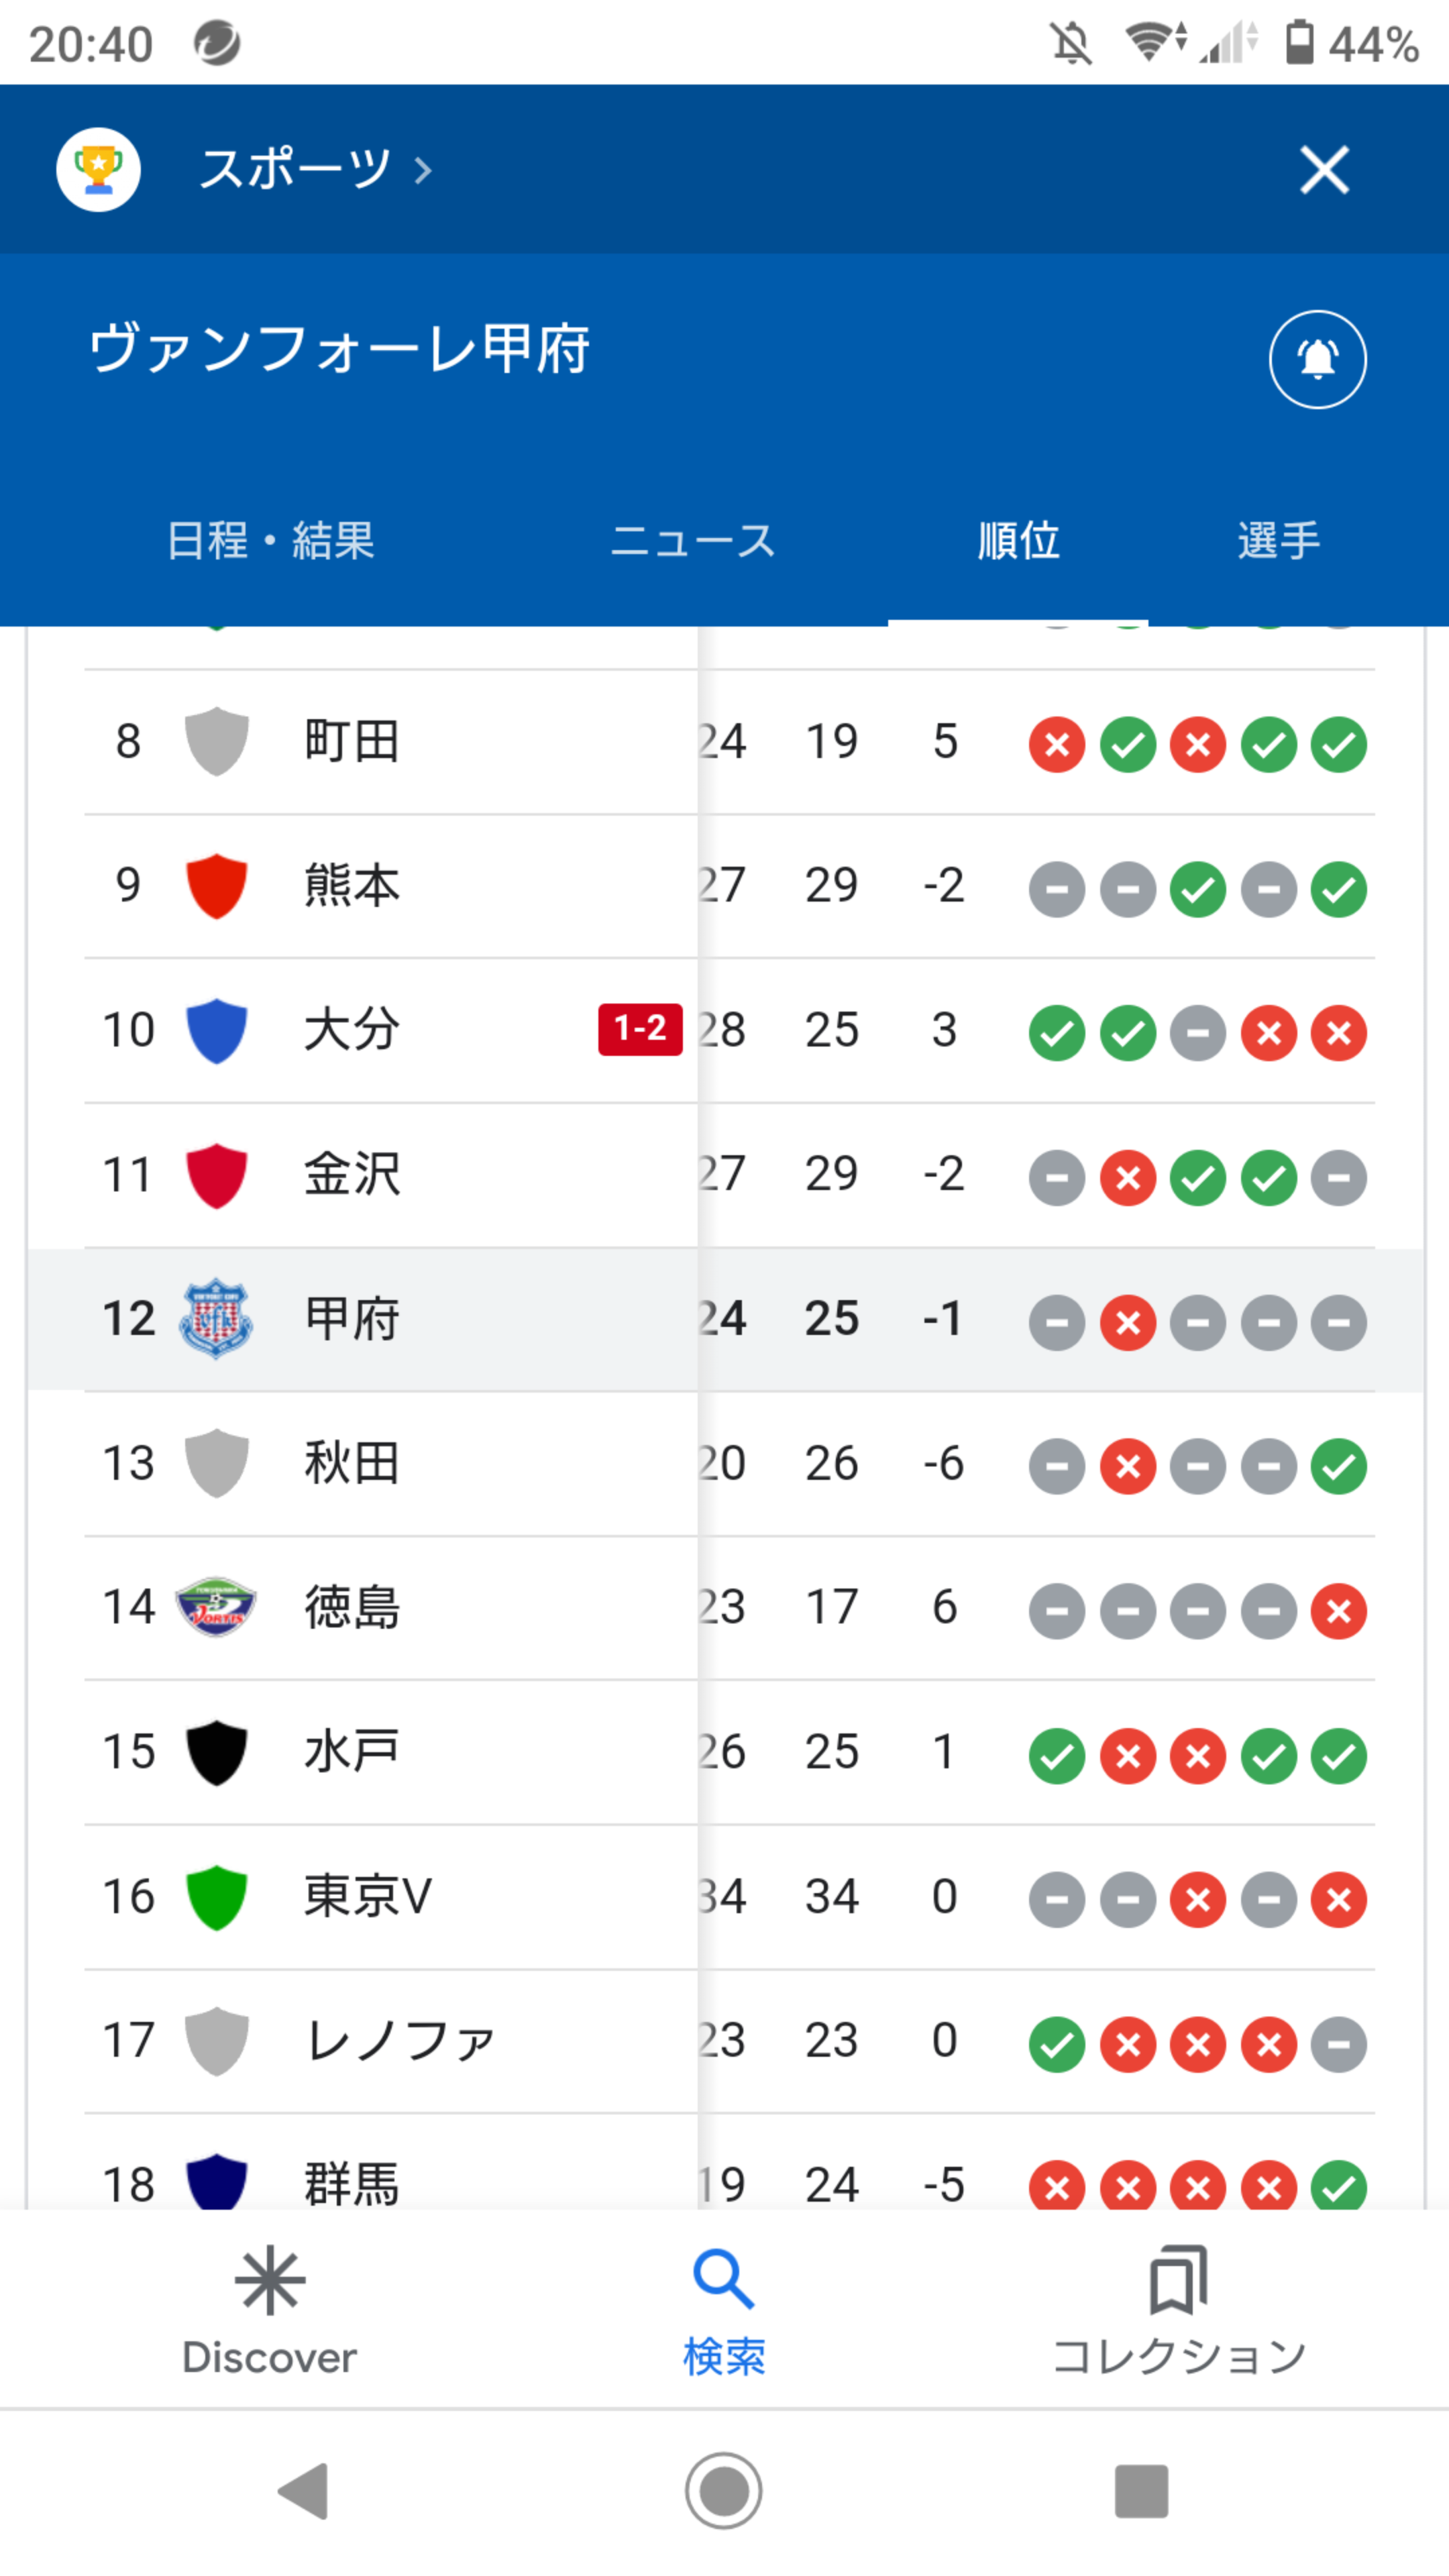Image resolution: width=1449 pixels, height=2576 pixels.
Task: Click 水戸's latest green win result indicator
Action: (1339, 1756)
